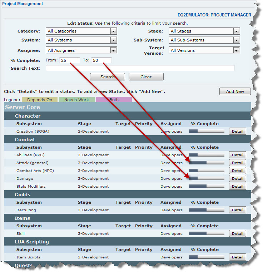Open Detail for Recruiting subsystem
263x272 pixels.
point(237,210)
